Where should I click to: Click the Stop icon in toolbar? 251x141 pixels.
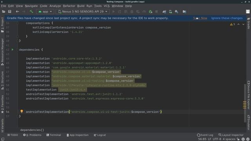[156, 11]
